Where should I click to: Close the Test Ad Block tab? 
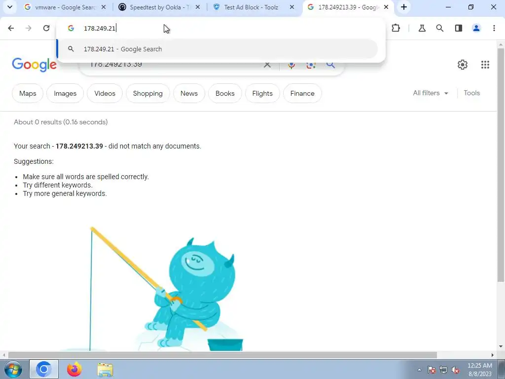[x=292, y=7]
